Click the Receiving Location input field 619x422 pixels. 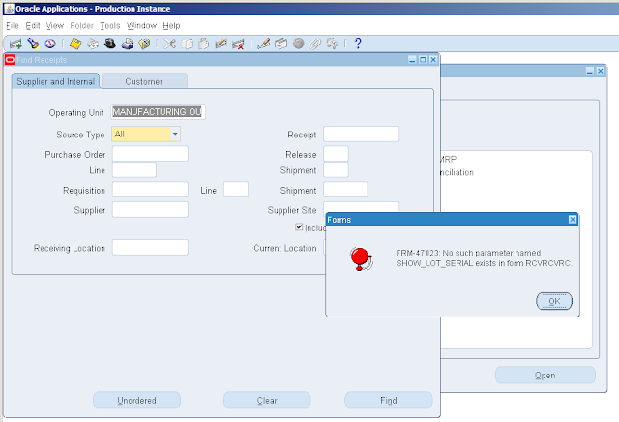[150, 248]
